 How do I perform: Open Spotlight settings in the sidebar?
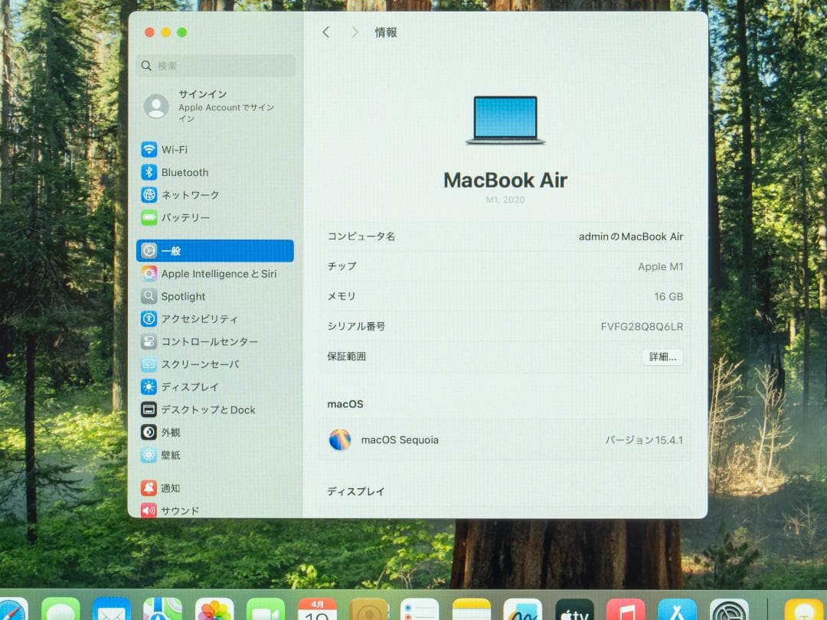click(215, 296)
